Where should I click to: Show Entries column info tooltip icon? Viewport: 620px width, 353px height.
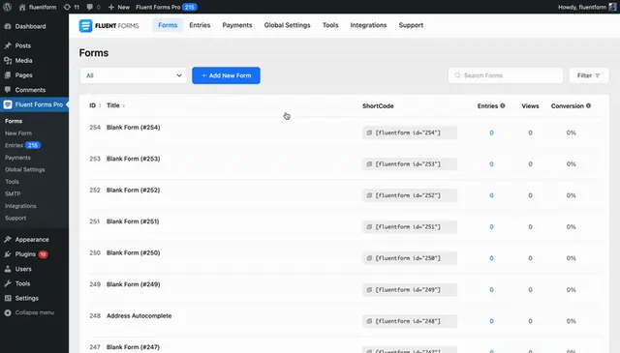point(503,105)
